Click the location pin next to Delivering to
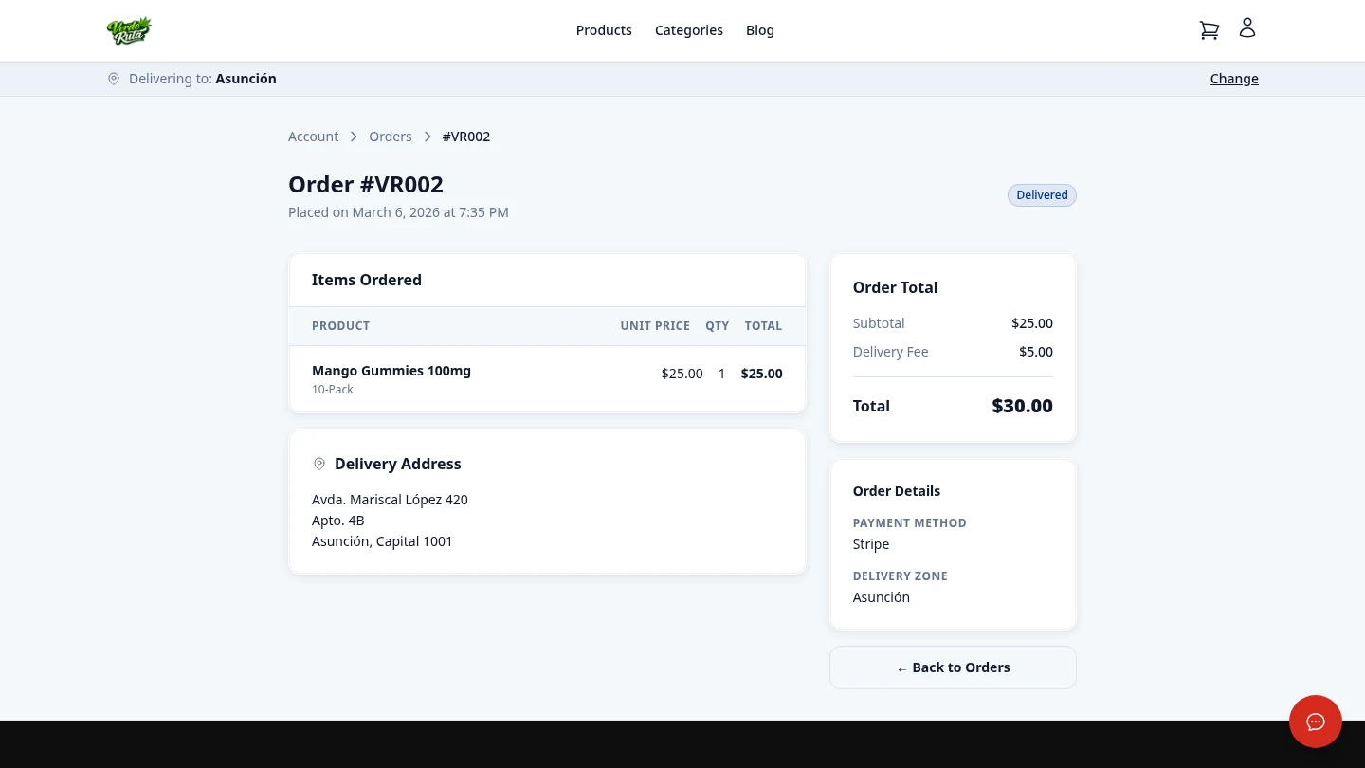 (114, 79)
